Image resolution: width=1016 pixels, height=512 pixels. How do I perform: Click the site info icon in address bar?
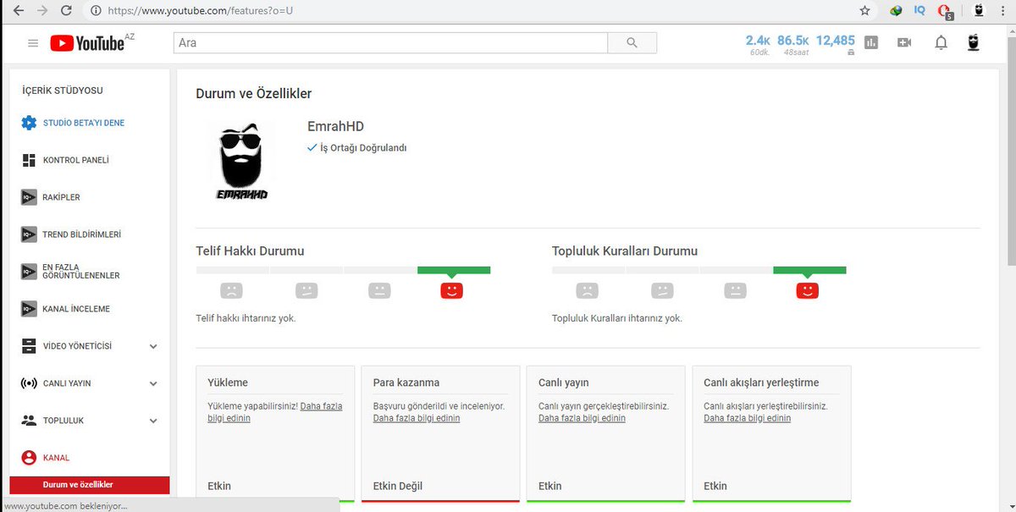tap(96, 11)
